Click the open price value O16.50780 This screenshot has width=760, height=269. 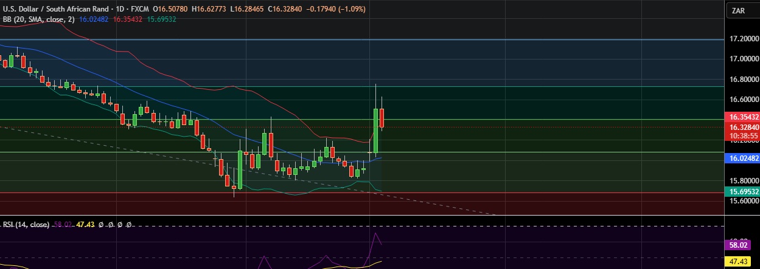point(171,9)
